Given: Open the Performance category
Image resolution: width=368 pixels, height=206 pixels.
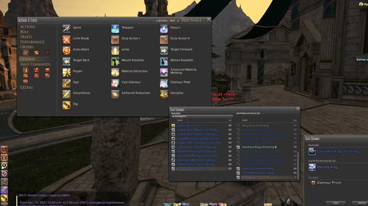Looking at the screenshot, I should tap(32, 42).
